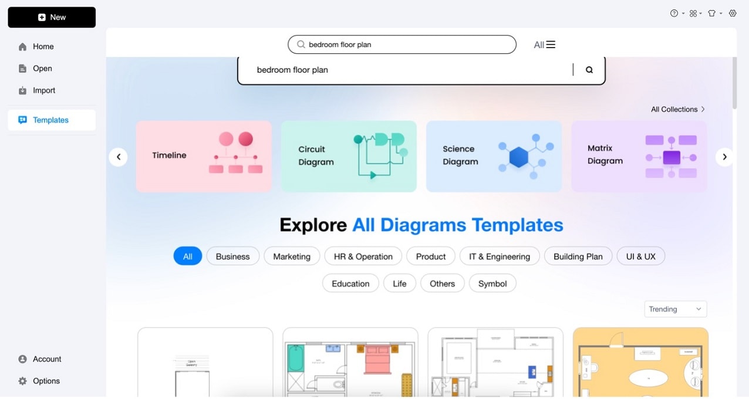The height and width of the screenshot is (399, 749).
Task: Click the plus icon in New button
Action: [x=42, y=18]
